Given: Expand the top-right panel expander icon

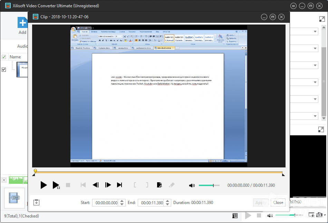Looking at the screenshot, I should (321, 19).
